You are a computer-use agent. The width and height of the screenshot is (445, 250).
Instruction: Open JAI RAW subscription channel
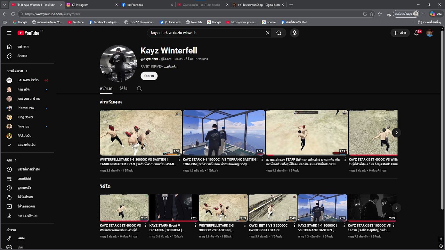[x=28, y=80]
